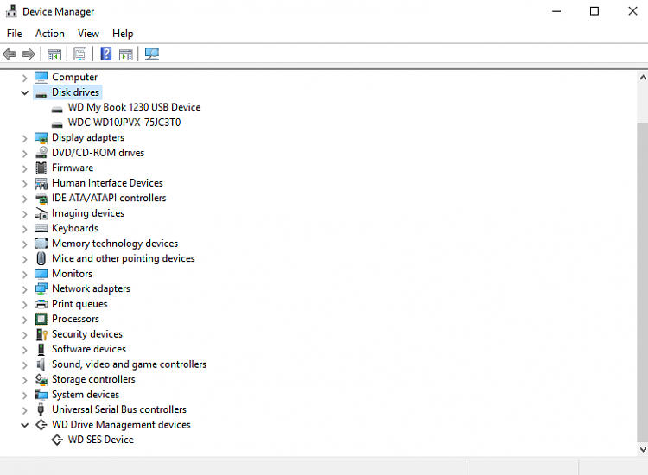Image resolution: width=648 pixels, height=475 pixels.
Task: Open the Action menu
Action: (x=49, y=34)
